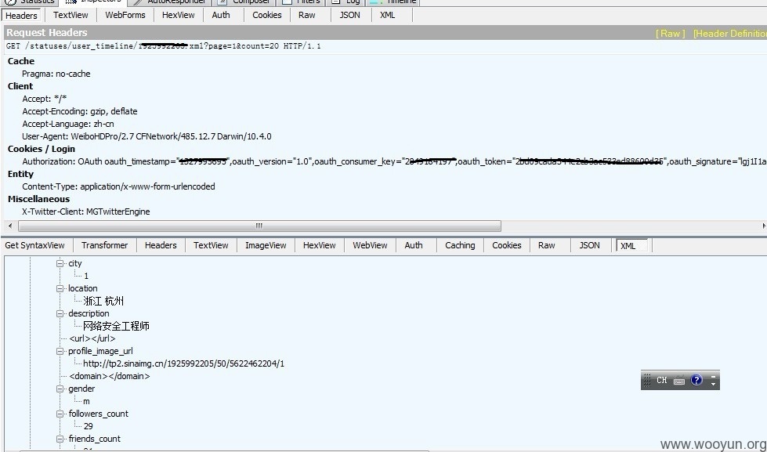767x452 pixels.
Task: Open request WebForms tab
Action: pos(125,15)
